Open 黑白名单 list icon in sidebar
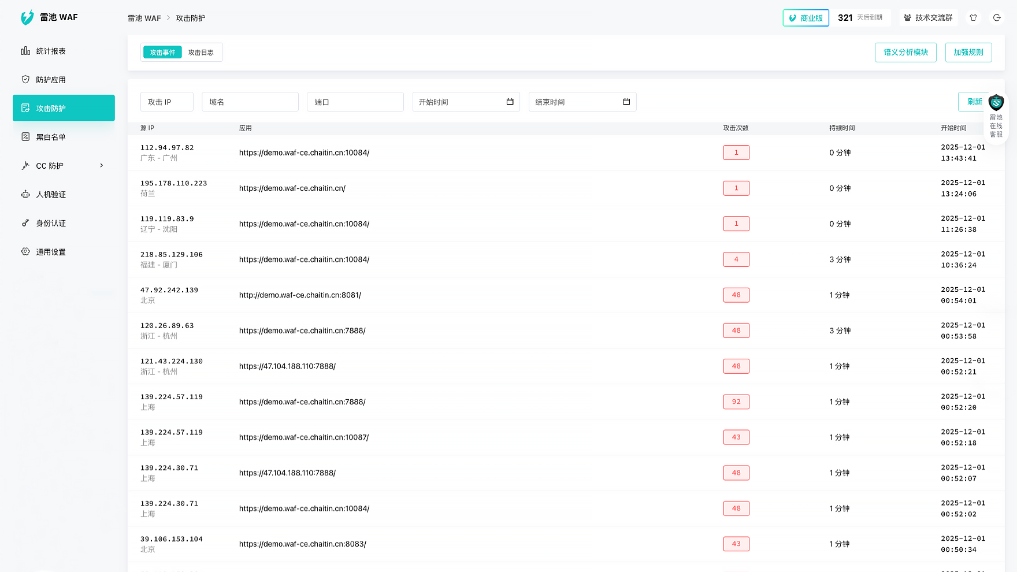 (25, 137)
